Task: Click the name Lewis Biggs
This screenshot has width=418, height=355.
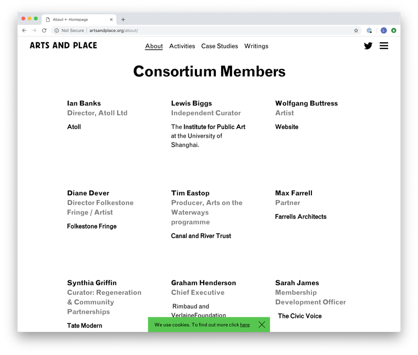Action: point(191,103)
